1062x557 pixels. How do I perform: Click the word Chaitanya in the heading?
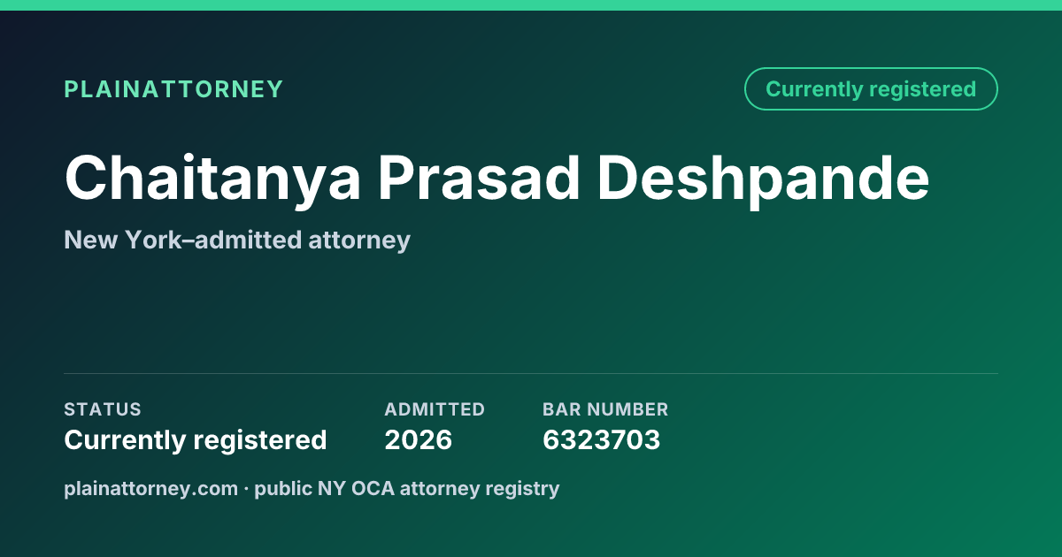coord(212,179)
